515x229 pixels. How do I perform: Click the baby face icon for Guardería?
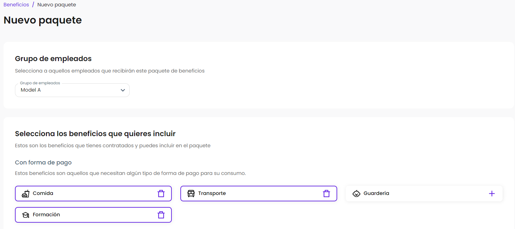[356, 193]
